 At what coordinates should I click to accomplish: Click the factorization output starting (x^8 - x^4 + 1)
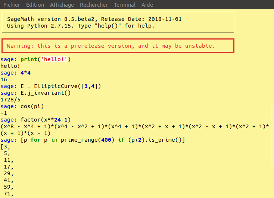click(134, 126)
